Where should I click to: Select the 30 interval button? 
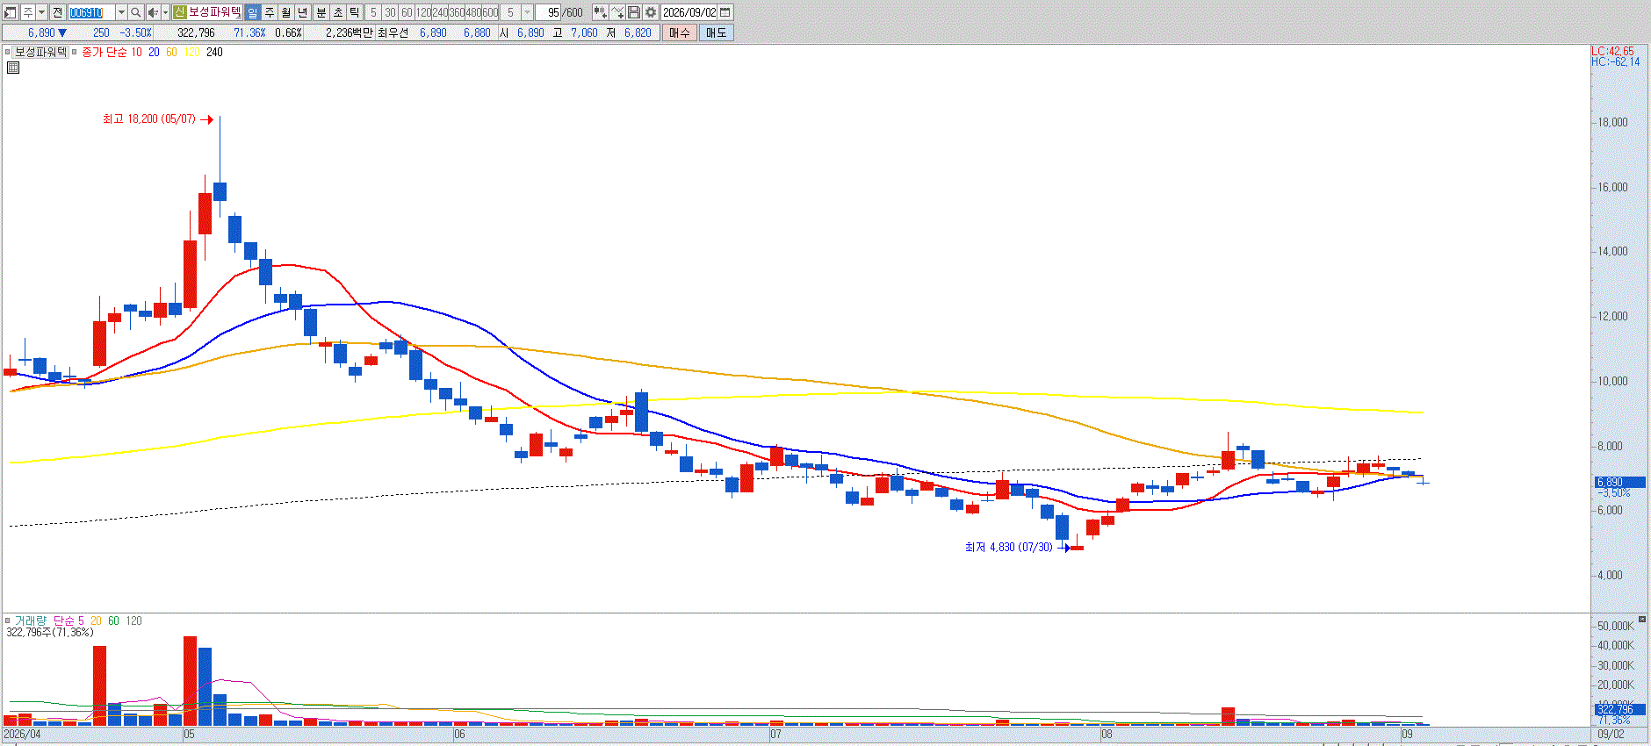[390, 12]
